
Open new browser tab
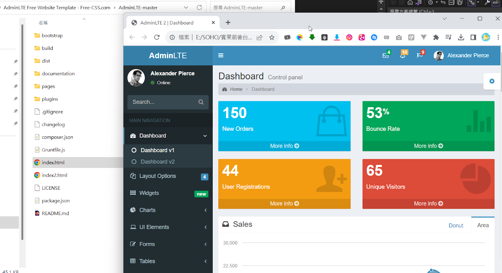point(228,23)
